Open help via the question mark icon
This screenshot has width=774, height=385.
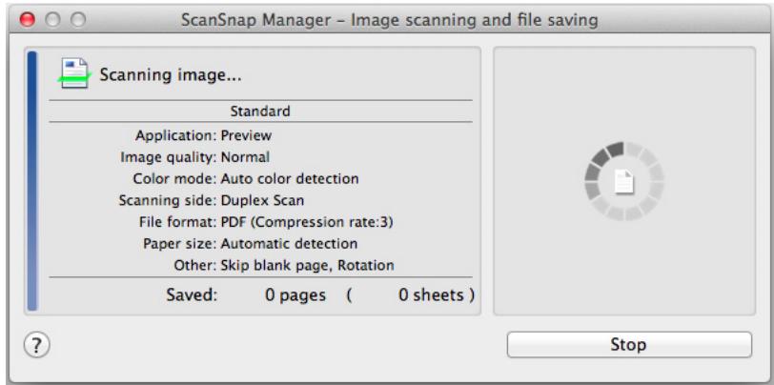(37, 345)
